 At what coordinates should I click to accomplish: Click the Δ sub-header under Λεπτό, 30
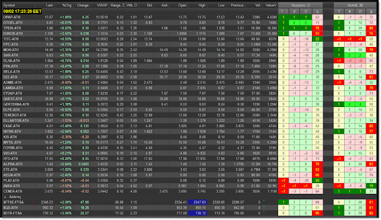[x=371, y=11]
